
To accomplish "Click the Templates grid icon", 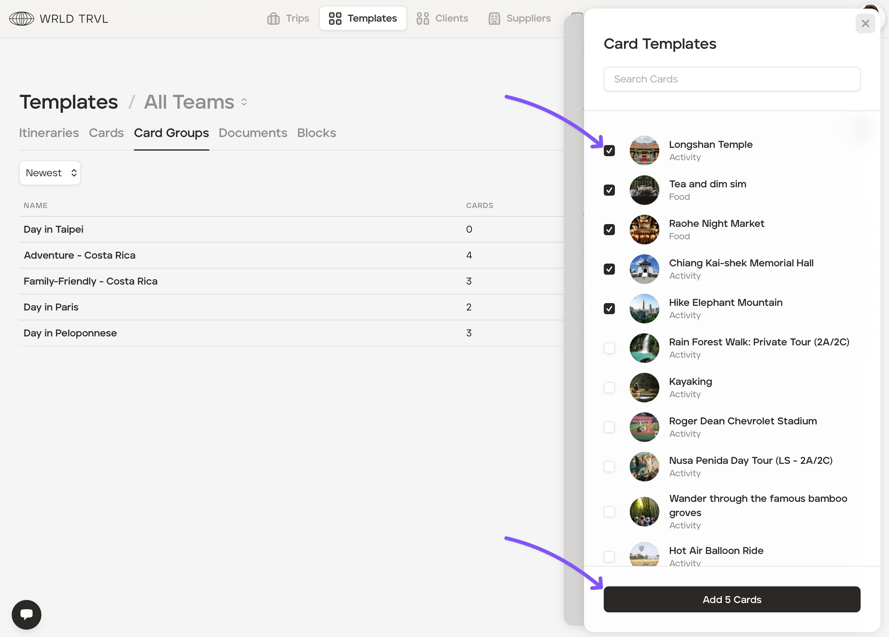I will click(335, 19).
